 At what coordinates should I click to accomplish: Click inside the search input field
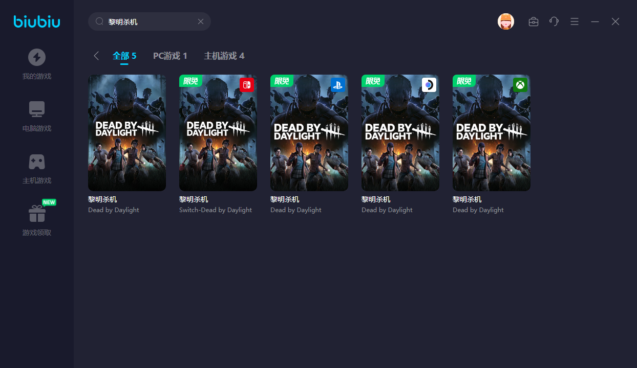point(151,22)
